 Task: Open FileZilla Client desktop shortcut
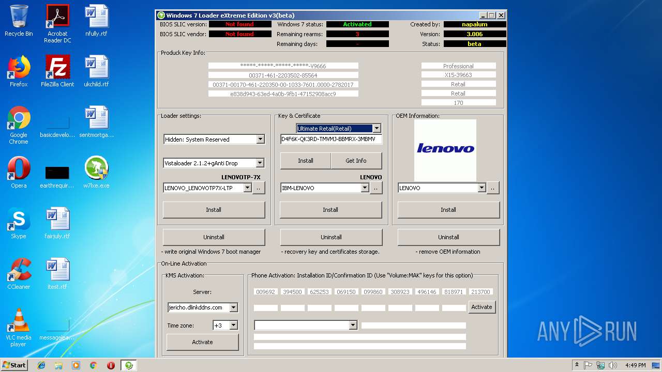tap(57, 71)
